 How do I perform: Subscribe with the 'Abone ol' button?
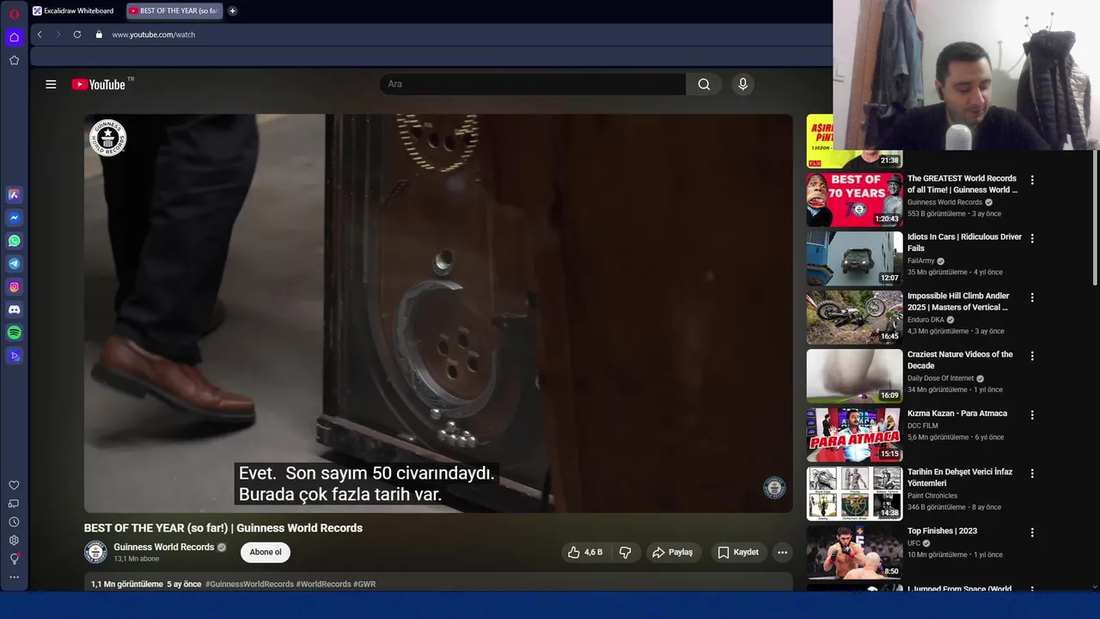tap(266, 552)
